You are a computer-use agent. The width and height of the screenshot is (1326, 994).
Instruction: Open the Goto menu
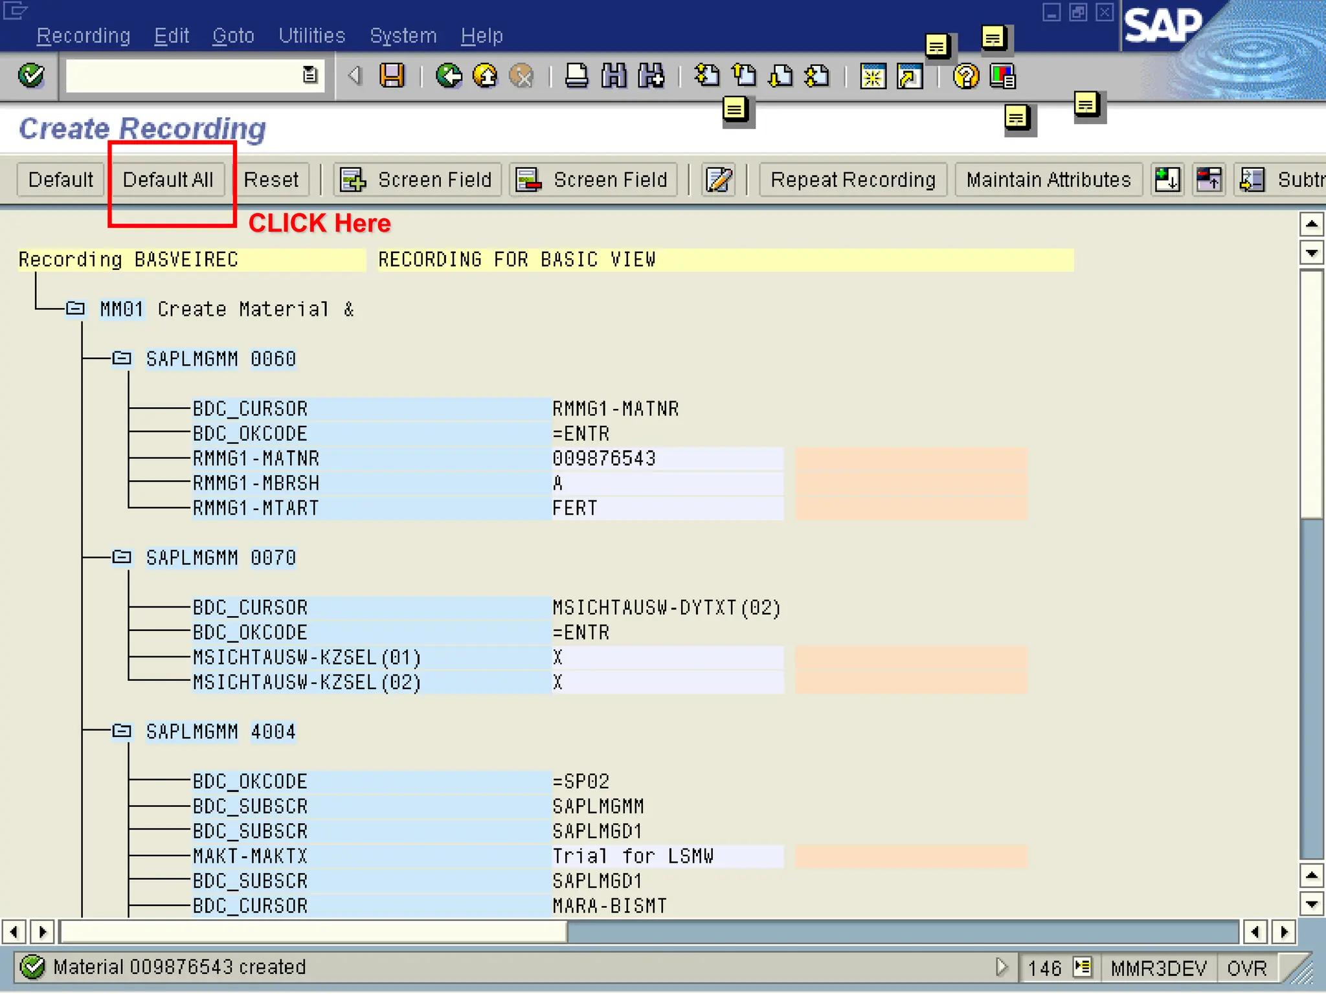(x=233, y=36)
